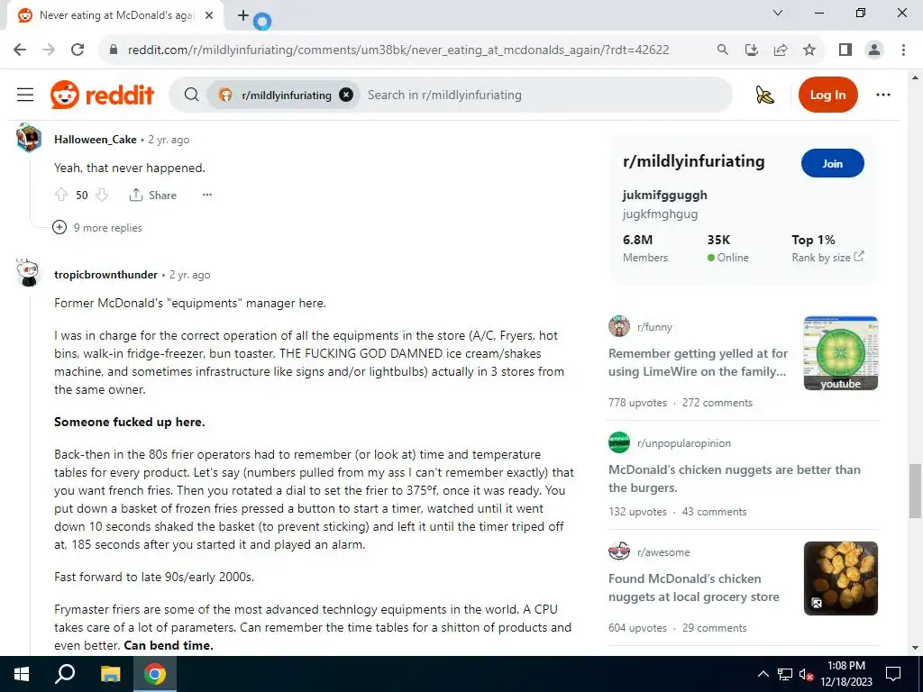Image resolution: width=923 pixels, height=692 pixels.
Task: Open comment options next to Share
Action: click(207, 195)
